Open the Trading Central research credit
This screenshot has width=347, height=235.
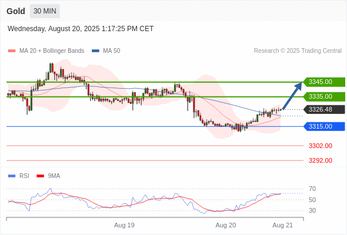tap(298, 51)
